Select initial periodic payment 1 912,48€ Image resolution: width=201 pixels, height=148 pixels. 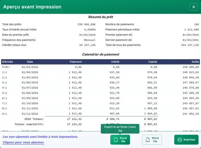coord(191,30)
